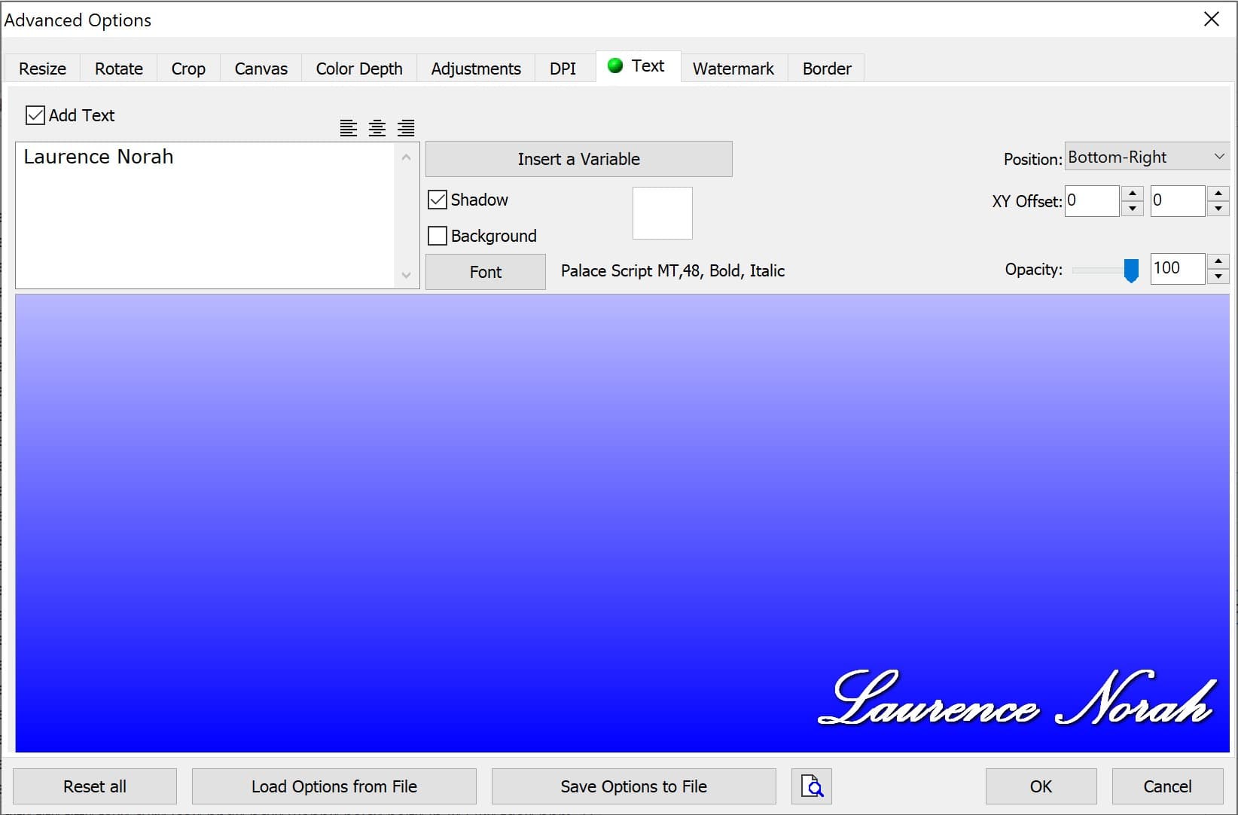The image size is (1238, 815).
Task: Open the Position dropdown
Action: [1146, 157]
